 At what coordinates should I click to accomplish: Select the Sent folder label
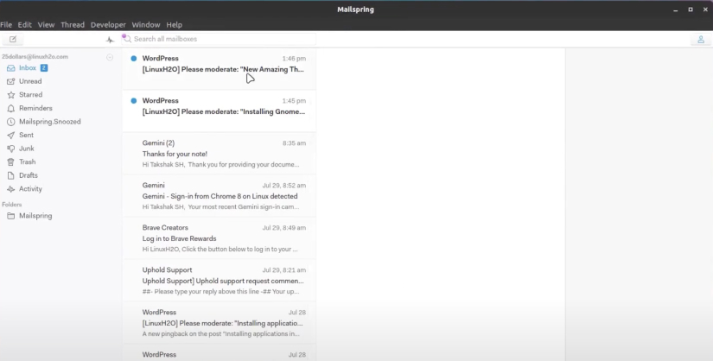pyautogui.click(x=27, y=135)
